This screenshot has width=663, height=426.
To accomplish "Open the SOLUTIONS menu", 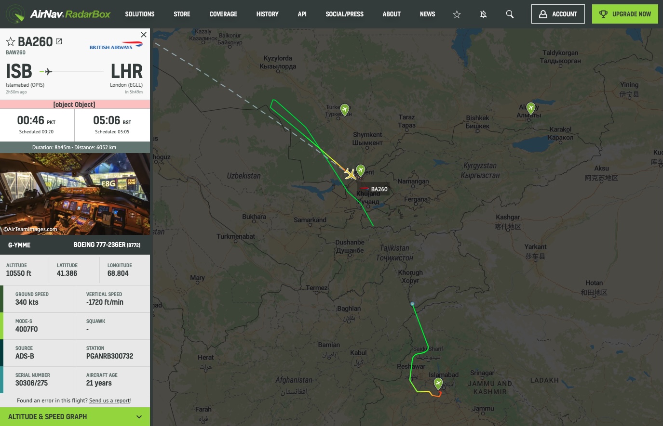I will [x=140, y=14].
